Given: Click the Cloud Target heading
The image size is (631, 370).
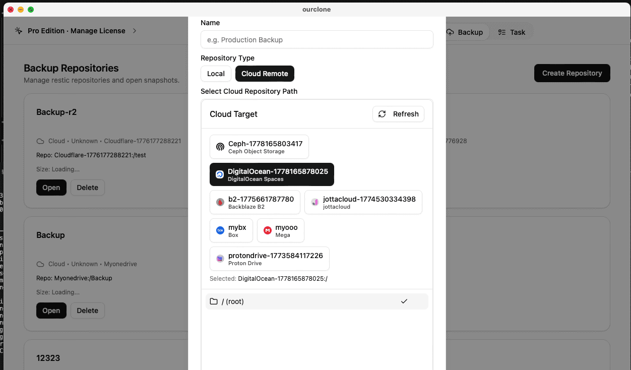Looking at the screenshot, I should [x=233, y=114].
